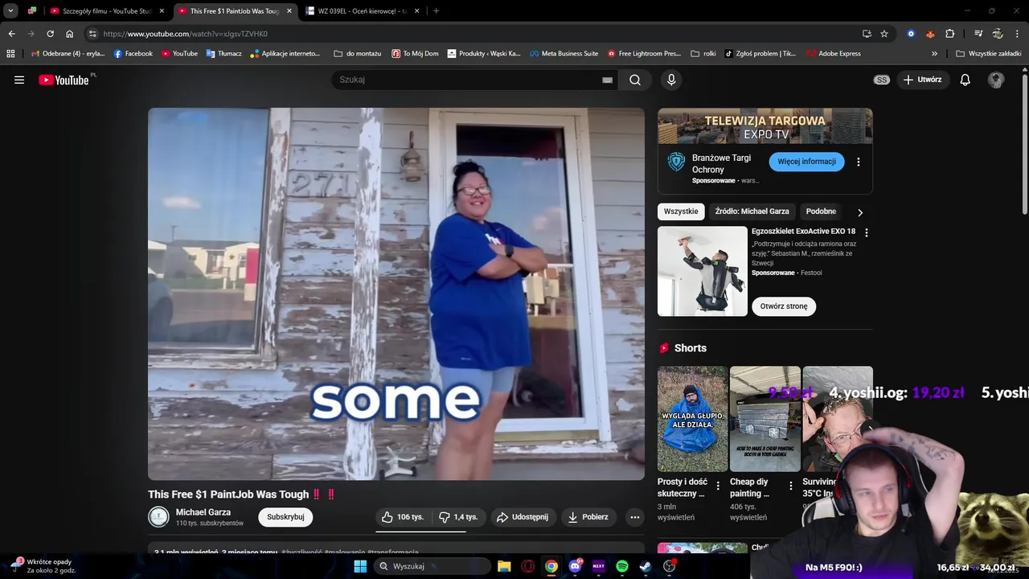Reload the page in Chrome
Screen dimensions: 1029x579
pos(50,34)
